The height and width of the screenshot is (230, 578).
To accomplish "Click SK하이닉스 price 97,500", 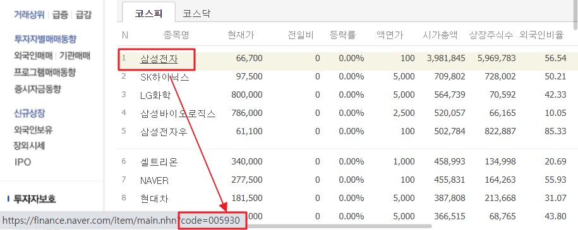I will tap(248, 77).
